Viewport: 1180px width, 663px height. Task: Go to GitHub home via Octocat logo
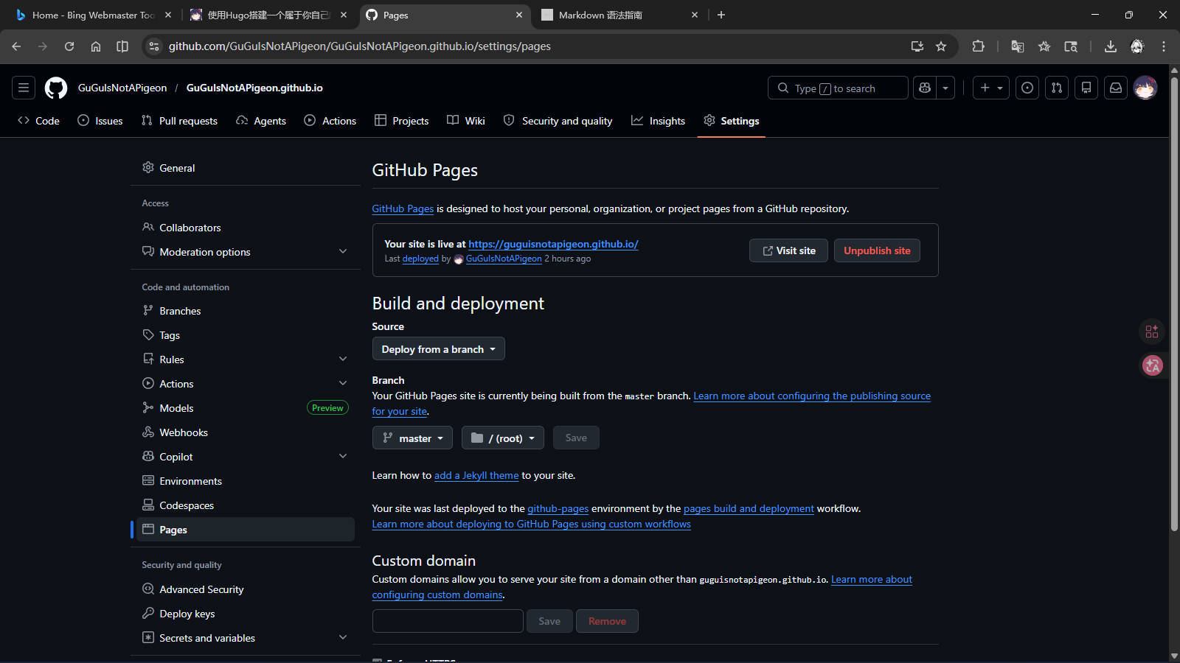(x=56, y=88)
